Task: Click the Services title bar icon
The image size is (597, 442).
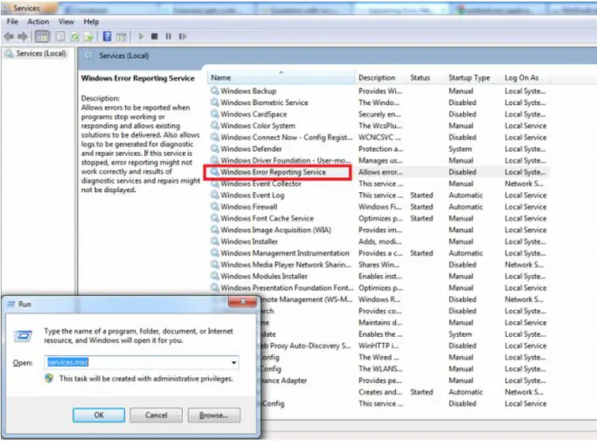Action: click(x=7, y=8)
